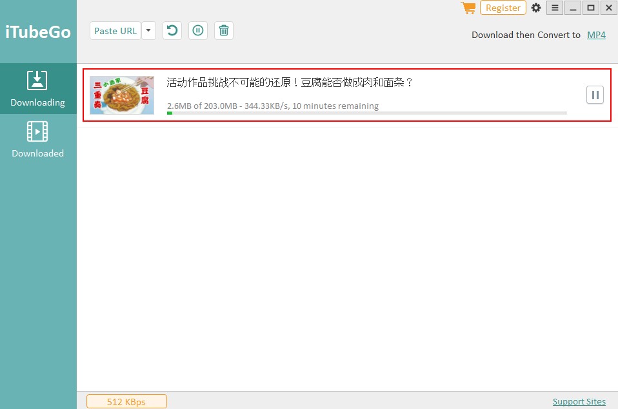Image resolution: width=618 pixels, height=409 pixels.
Task: Minimize the iTubeGo window
Action: [x=573, y=8]
